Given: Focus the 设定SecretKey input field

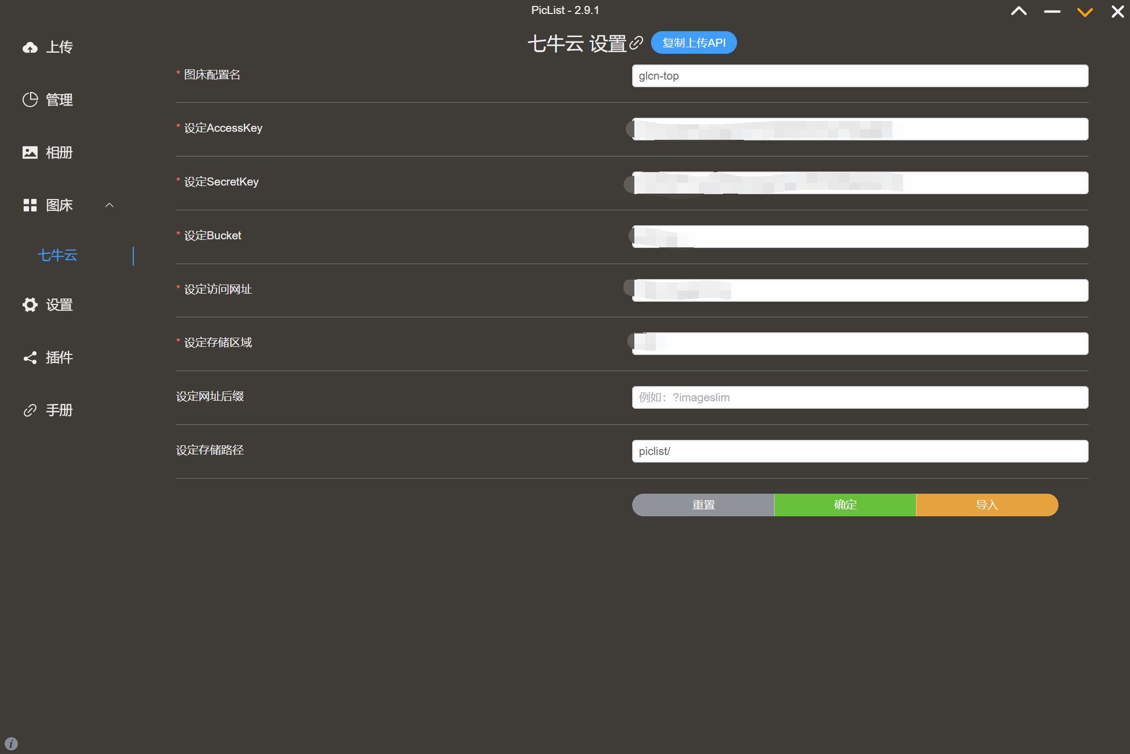Looking at the screenshot, I should (x=860, y=183).
